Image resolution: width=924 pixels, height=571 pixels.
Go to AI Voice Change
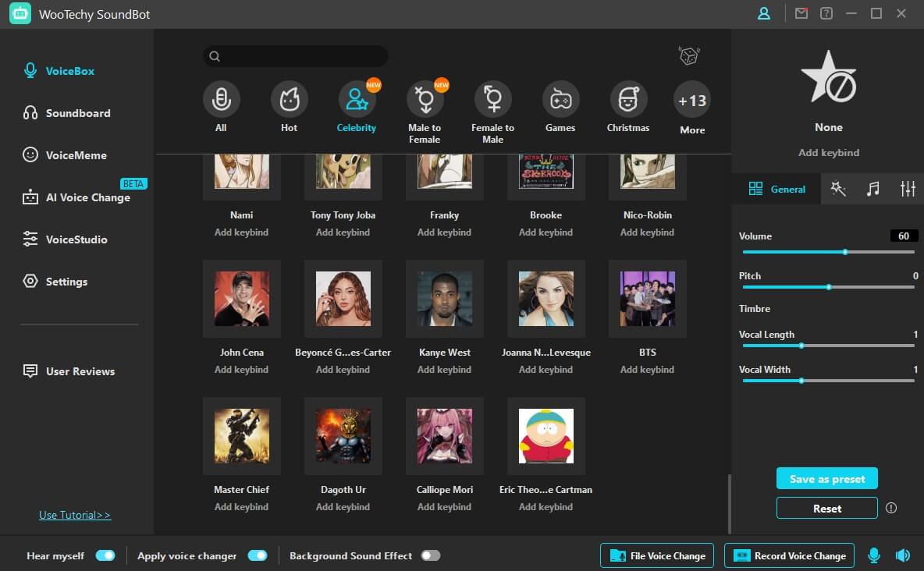[x=87, y=197]
